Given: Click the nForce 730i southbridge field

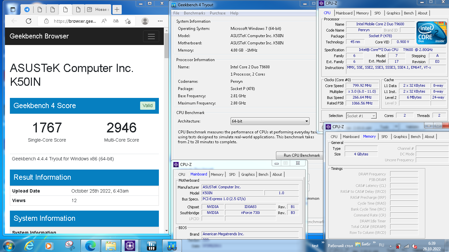Looking at the screenshot, I should [250, 213].
